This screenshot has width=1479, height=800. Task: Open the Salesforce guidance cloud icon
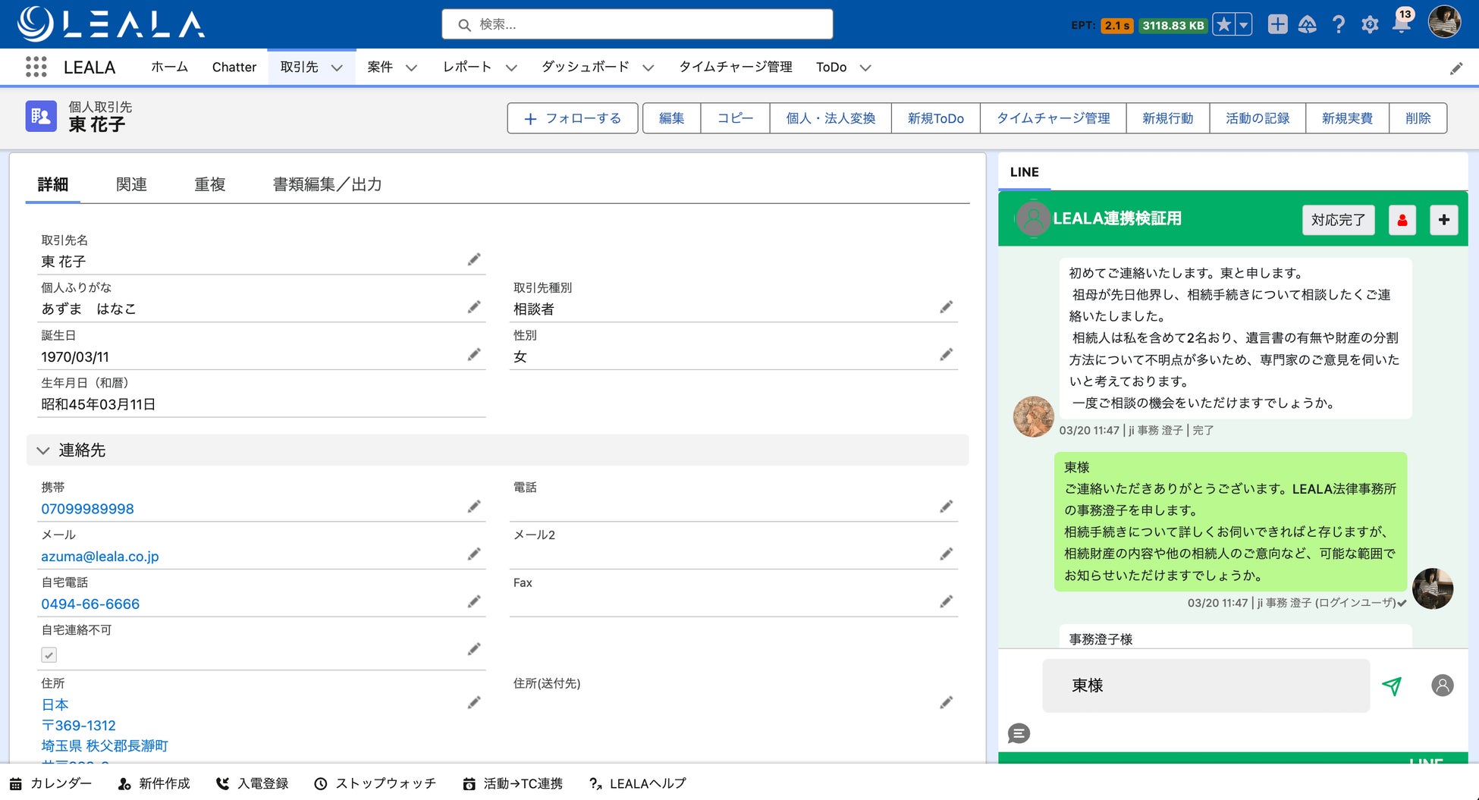(1308, 25)
